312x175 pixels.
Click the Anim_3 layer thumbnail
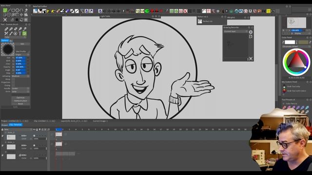(x=11, y=137)
